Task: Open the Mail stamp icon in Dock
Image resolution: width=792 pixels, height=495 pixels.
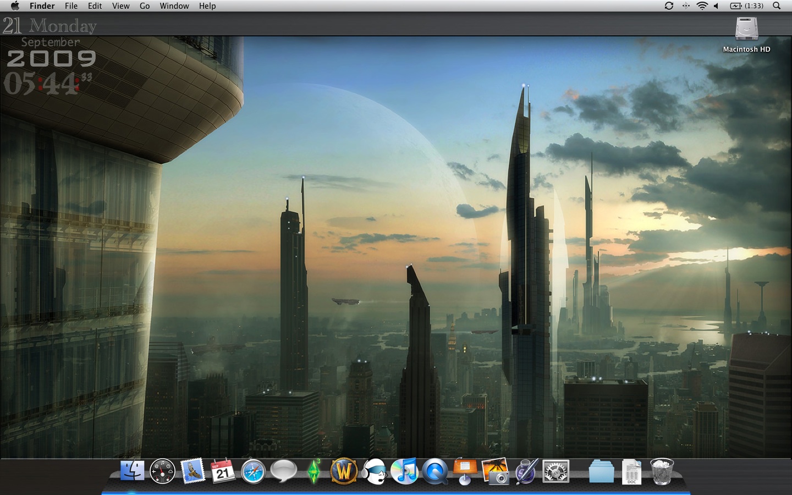Action: (193, 471)
